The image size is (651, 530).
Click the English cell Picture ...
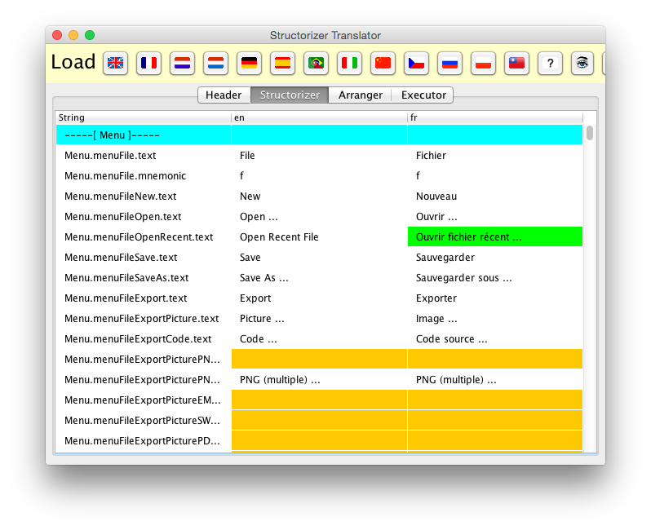tap(319, 318)
